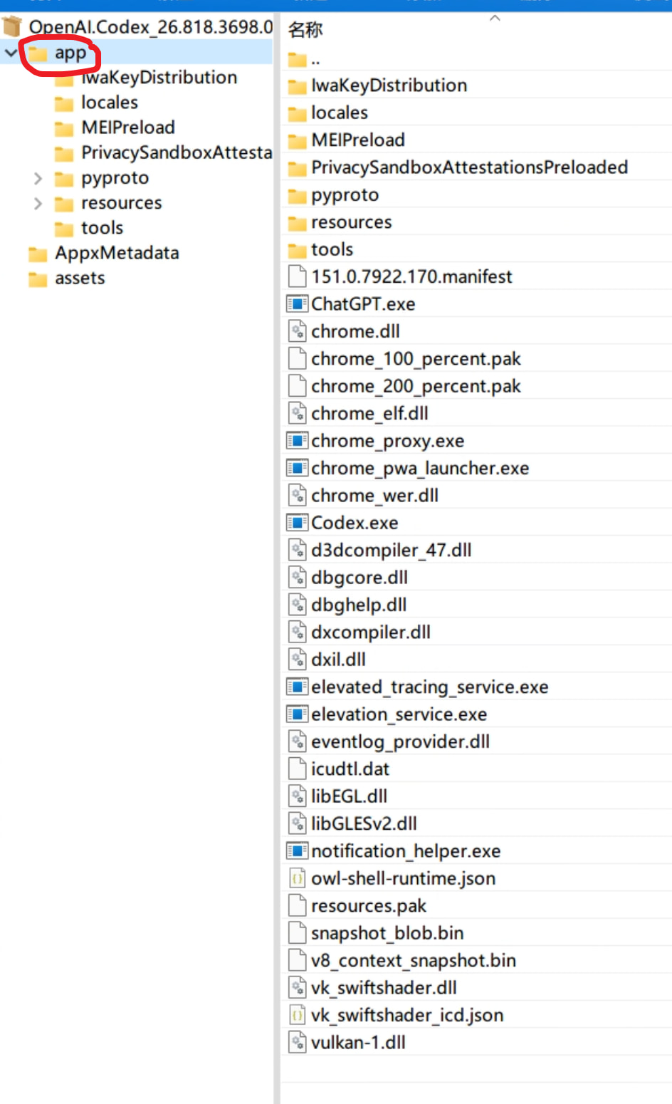This screenshot has width=672, height=1104.
Task: Click the IwaKeyDistribution folder icon in list
Action: pos(298,87)
